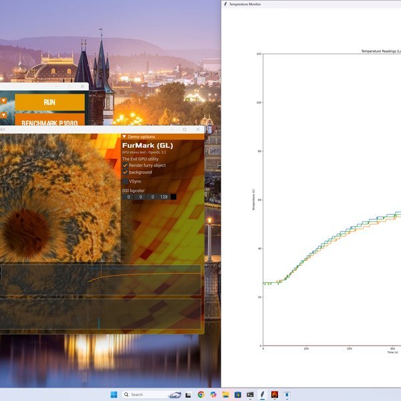The image size is (401, 401).
Task: Minimize the FurMark demo render window
Action: 172,130
